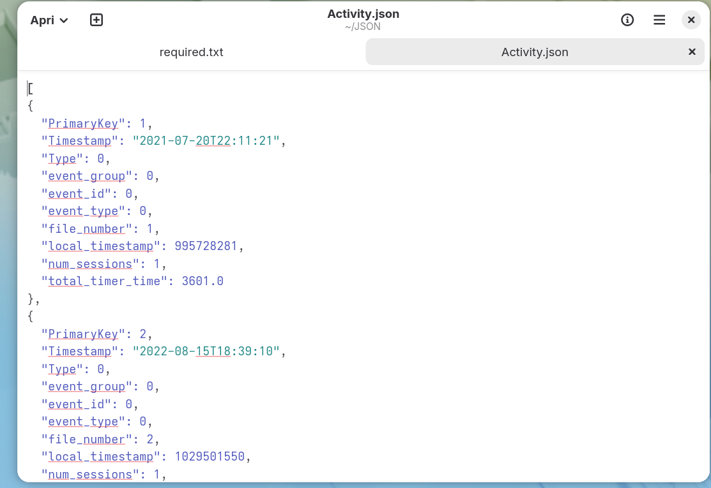Click the "file_number": 2 line
The height and width of the screenshot is (488, 711).
(x=100, y=439)
